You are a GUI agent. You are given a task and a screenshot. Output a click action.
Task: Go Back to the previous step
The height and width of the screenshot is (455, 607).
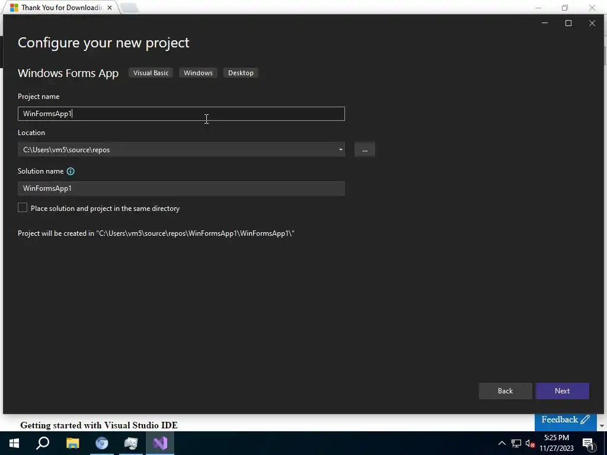[x=505, y=391]
